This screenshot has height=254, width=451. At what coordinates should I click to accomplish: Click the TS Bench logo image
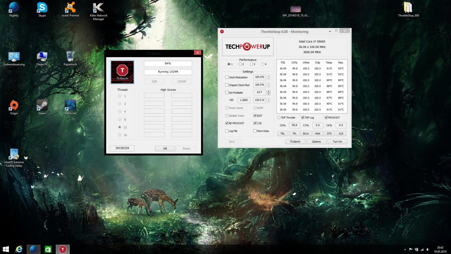(122, 72)
